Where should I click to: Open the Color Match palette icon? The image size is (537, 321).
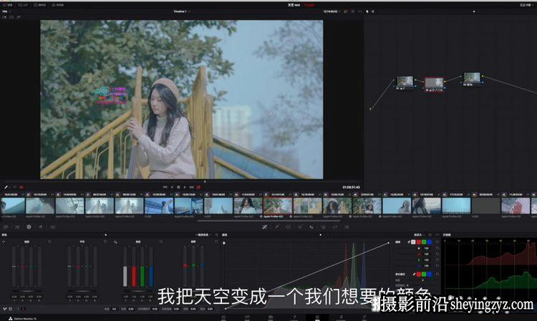17,227
